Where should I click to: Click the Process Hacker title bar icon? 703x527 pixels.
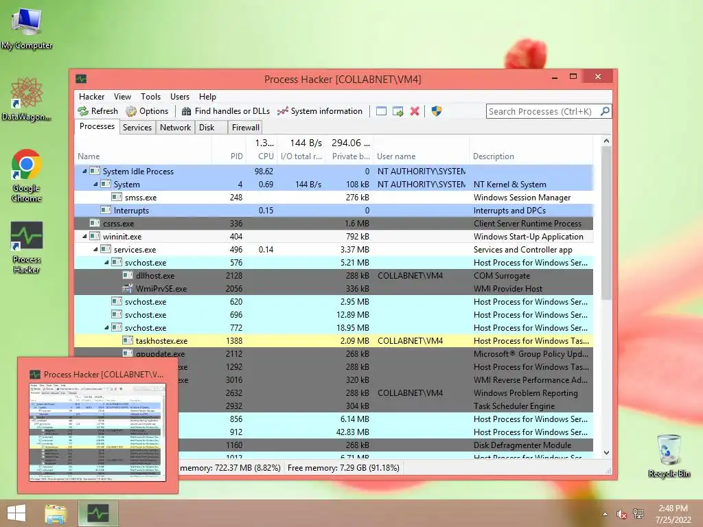click(x=81, y=79)
